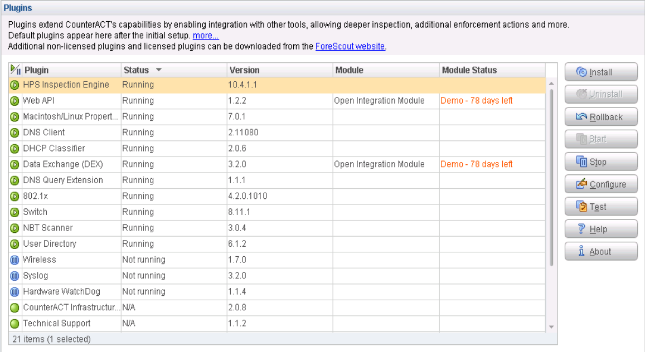This screenshot has width=645, height=352.
Task: Click the green circle icon for Technical Support
Action: tap(14, 324)
